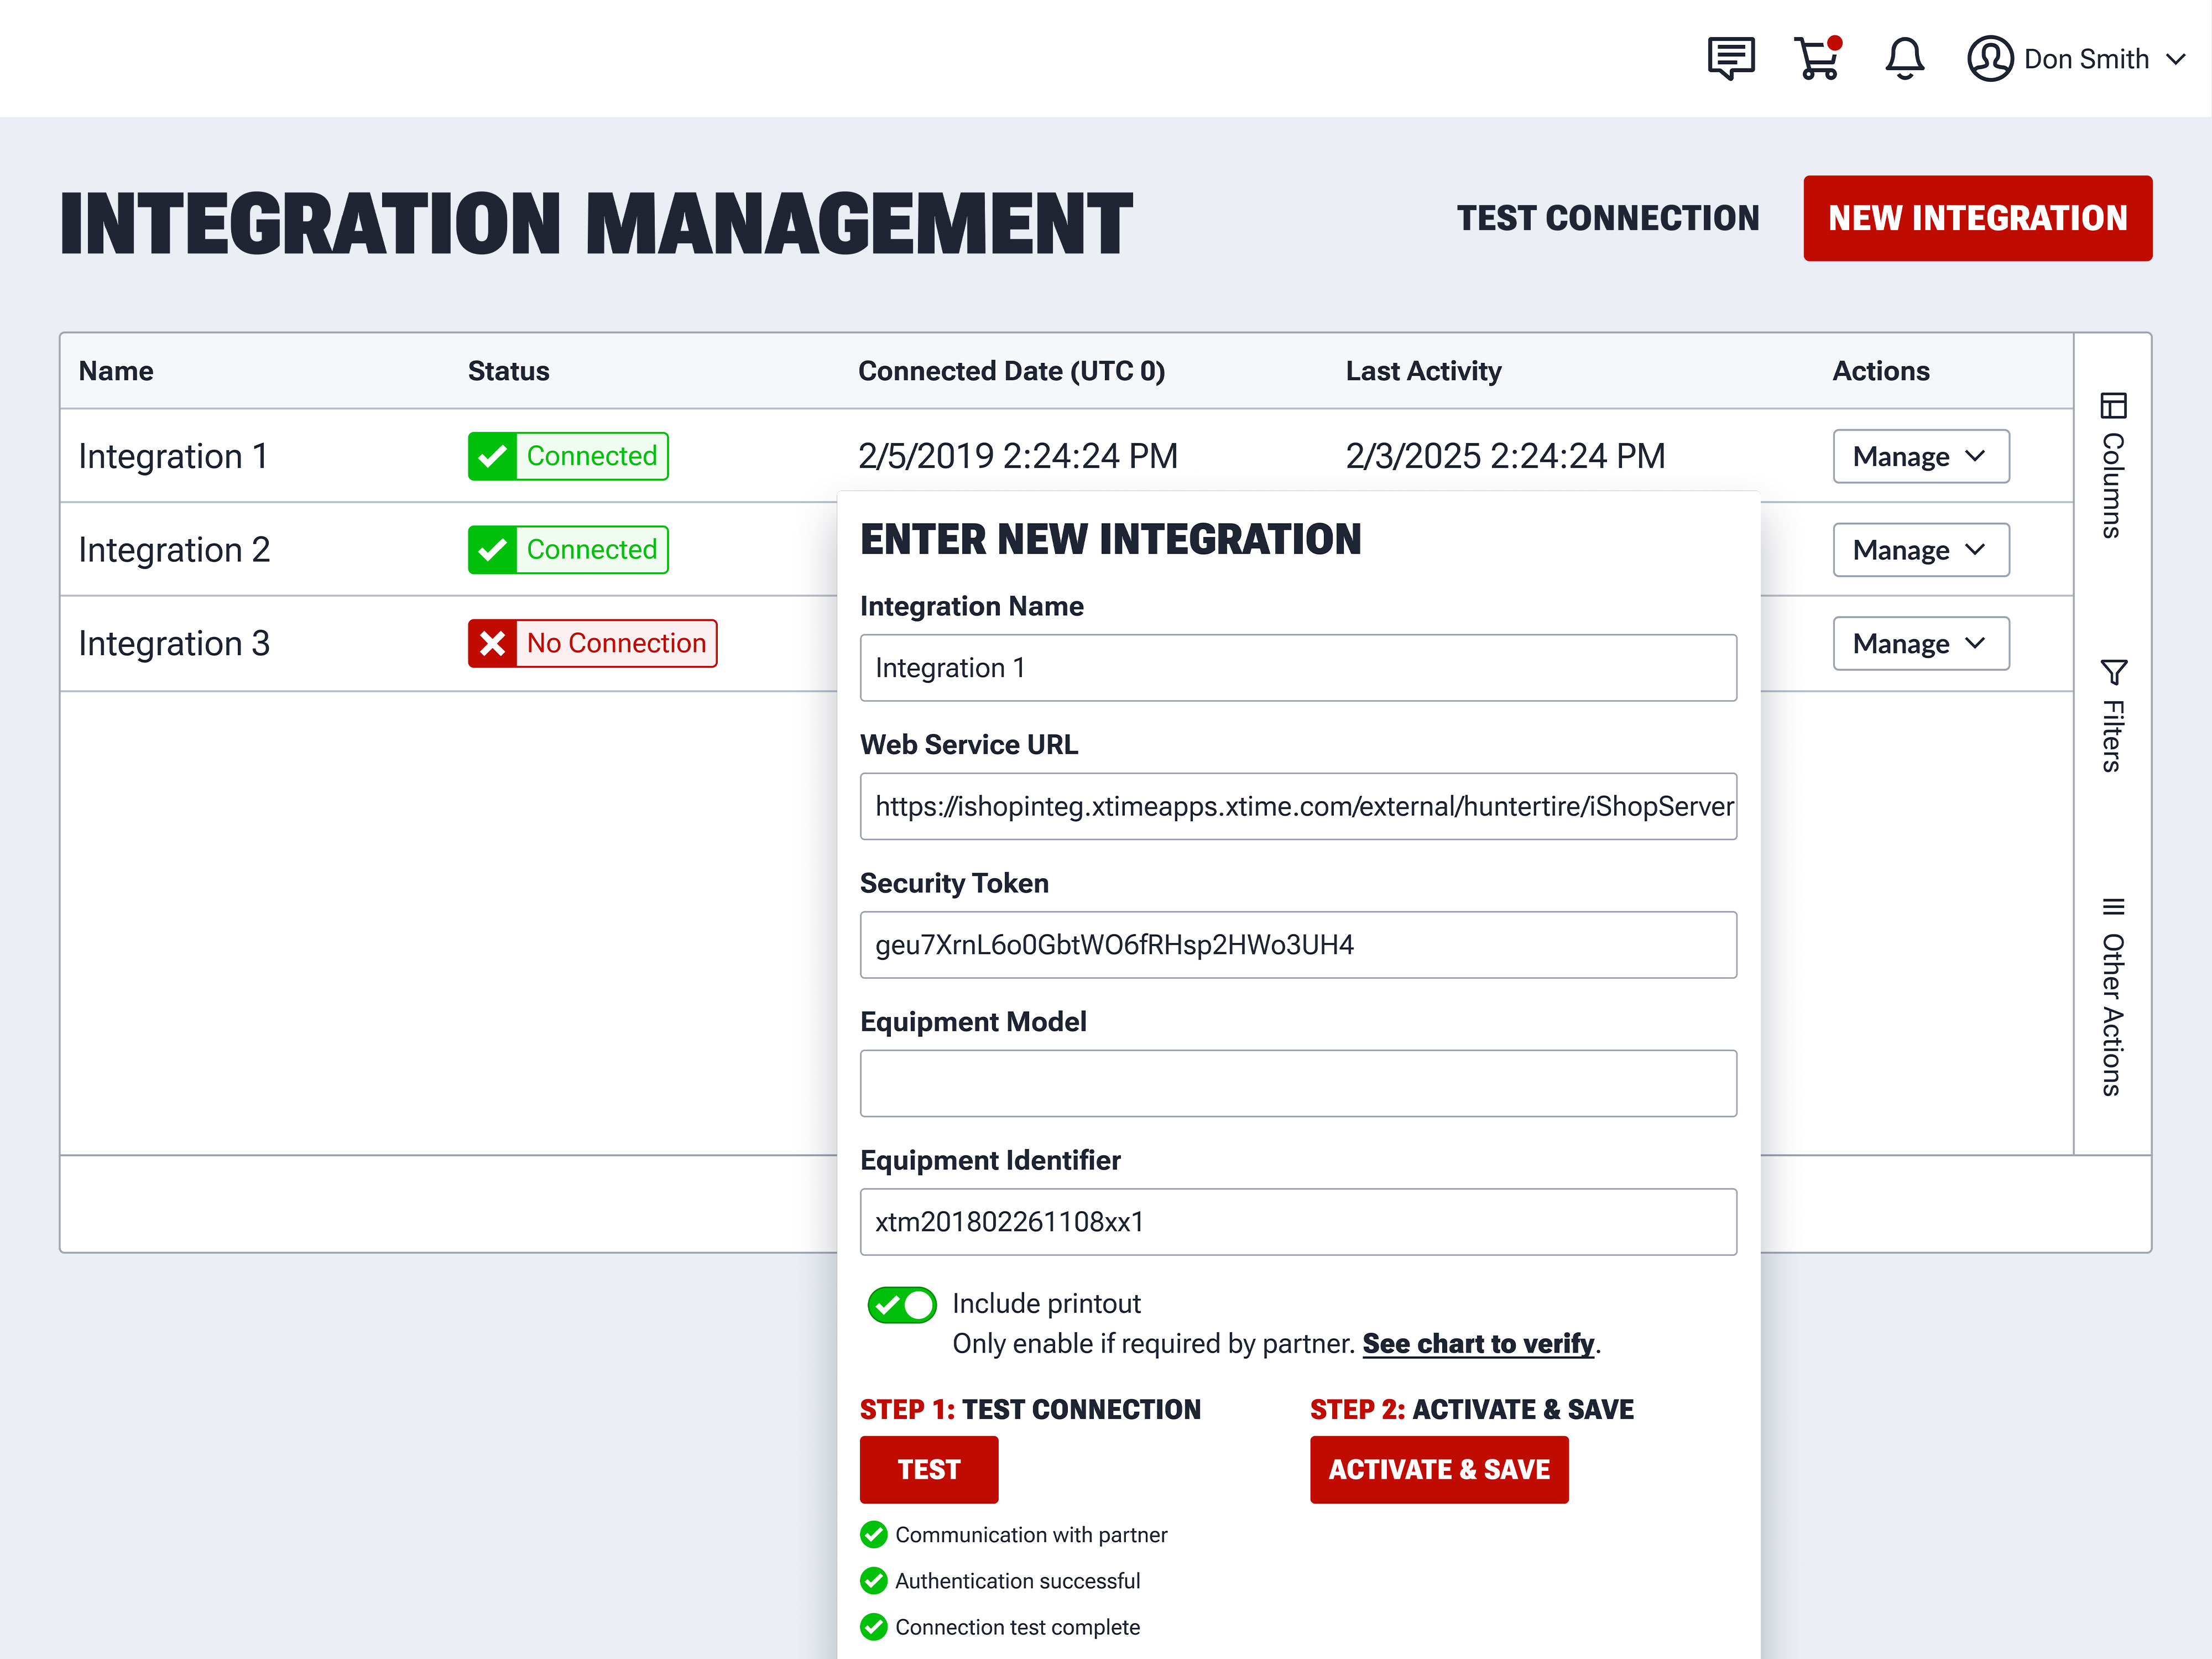The width and height of the screenshot is (2212, 1659).
Task: Open Manage dropdown for Integration 1
Action: 1920,456
